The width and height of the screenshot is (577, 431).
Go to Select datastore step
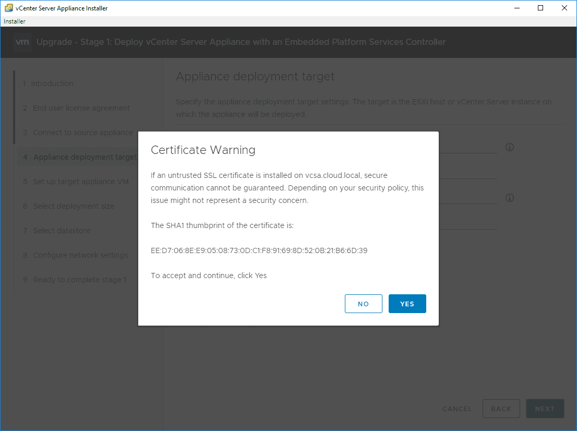coord(62,231)
